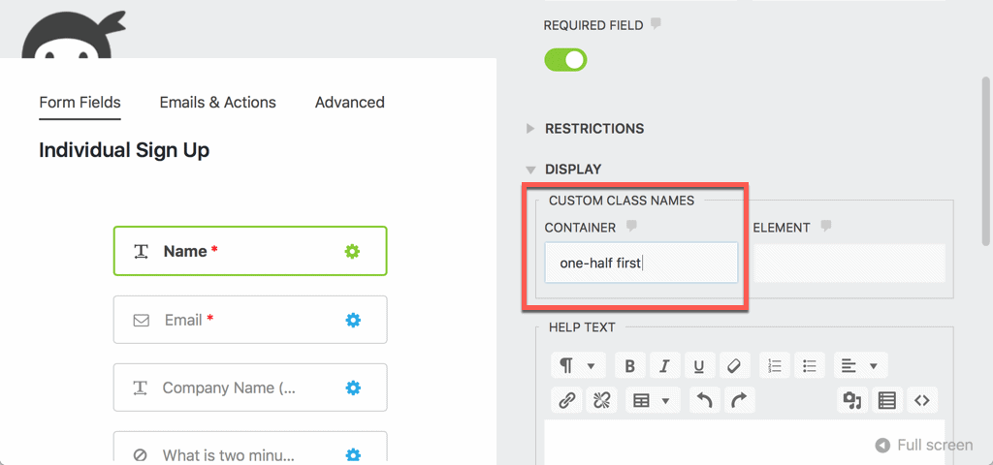Turn off the Required Field toggle
Screen dimensions: 993x465
(565, 60)
